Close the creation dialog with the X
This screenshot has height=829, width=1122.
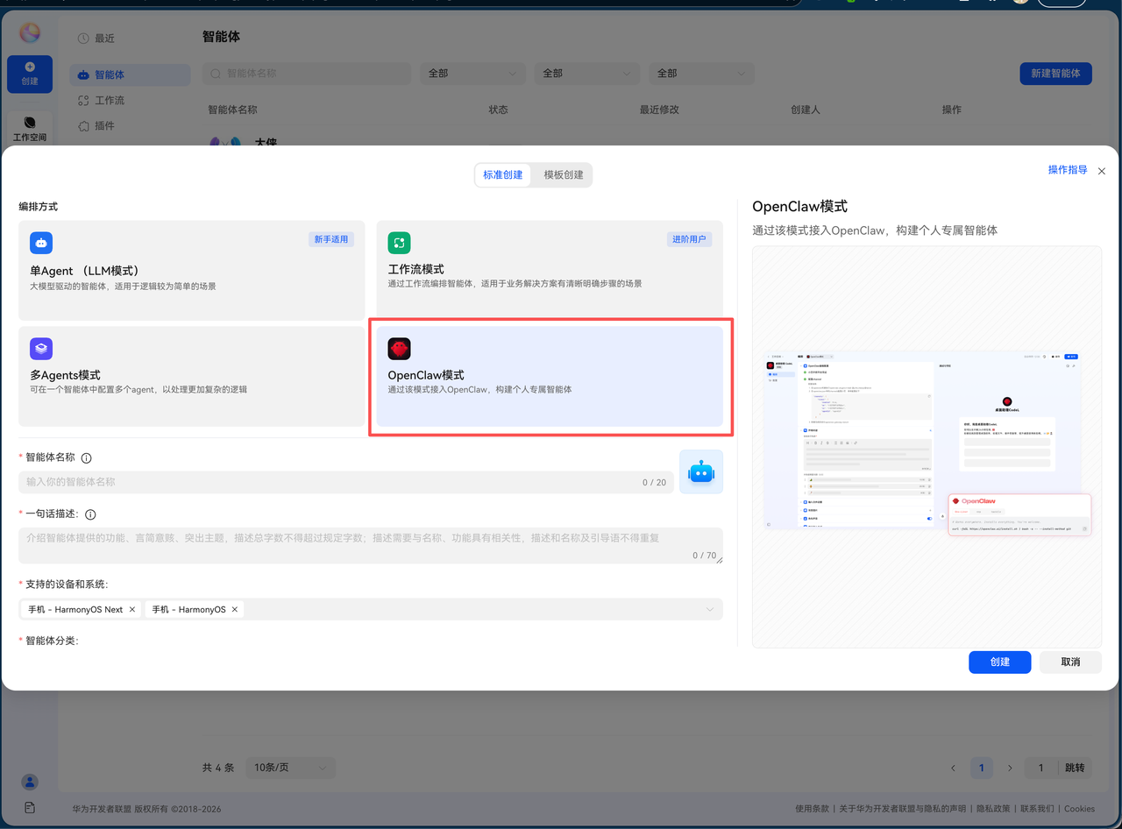[1102, 171]
